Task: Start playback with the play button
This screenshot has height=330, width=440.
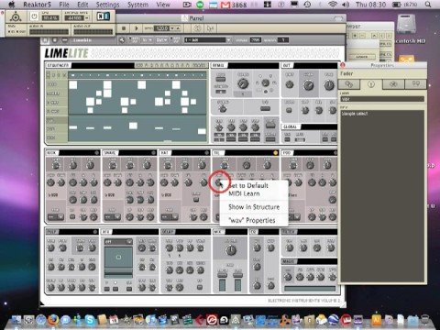Action: (x=137, y=28)
